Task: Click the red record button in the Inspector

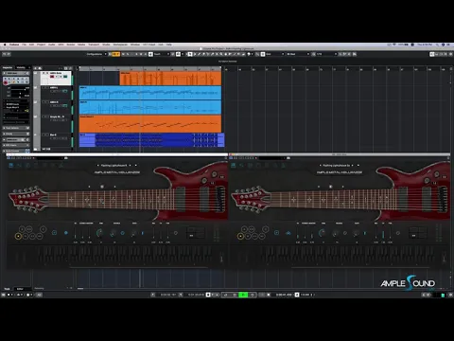Action: (x=6, y=82)
